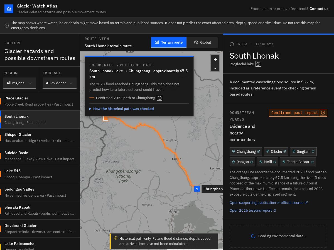This screenshot has width=334, height=250.
Task: Switch to the Global view tab
Action: click(202, 42)
